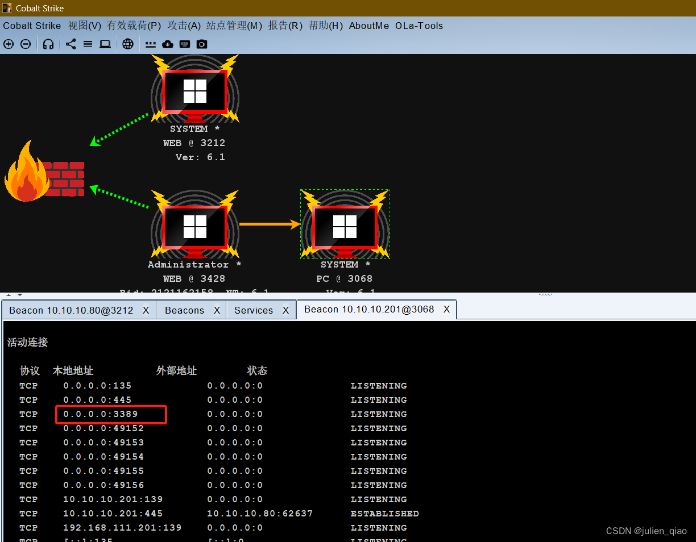The height and width of the screenshot is (542, 696).
Task: Close the Beacon 10.10.10.201@3068 tab
Action: pyautogui.click(x=447, y=309)
